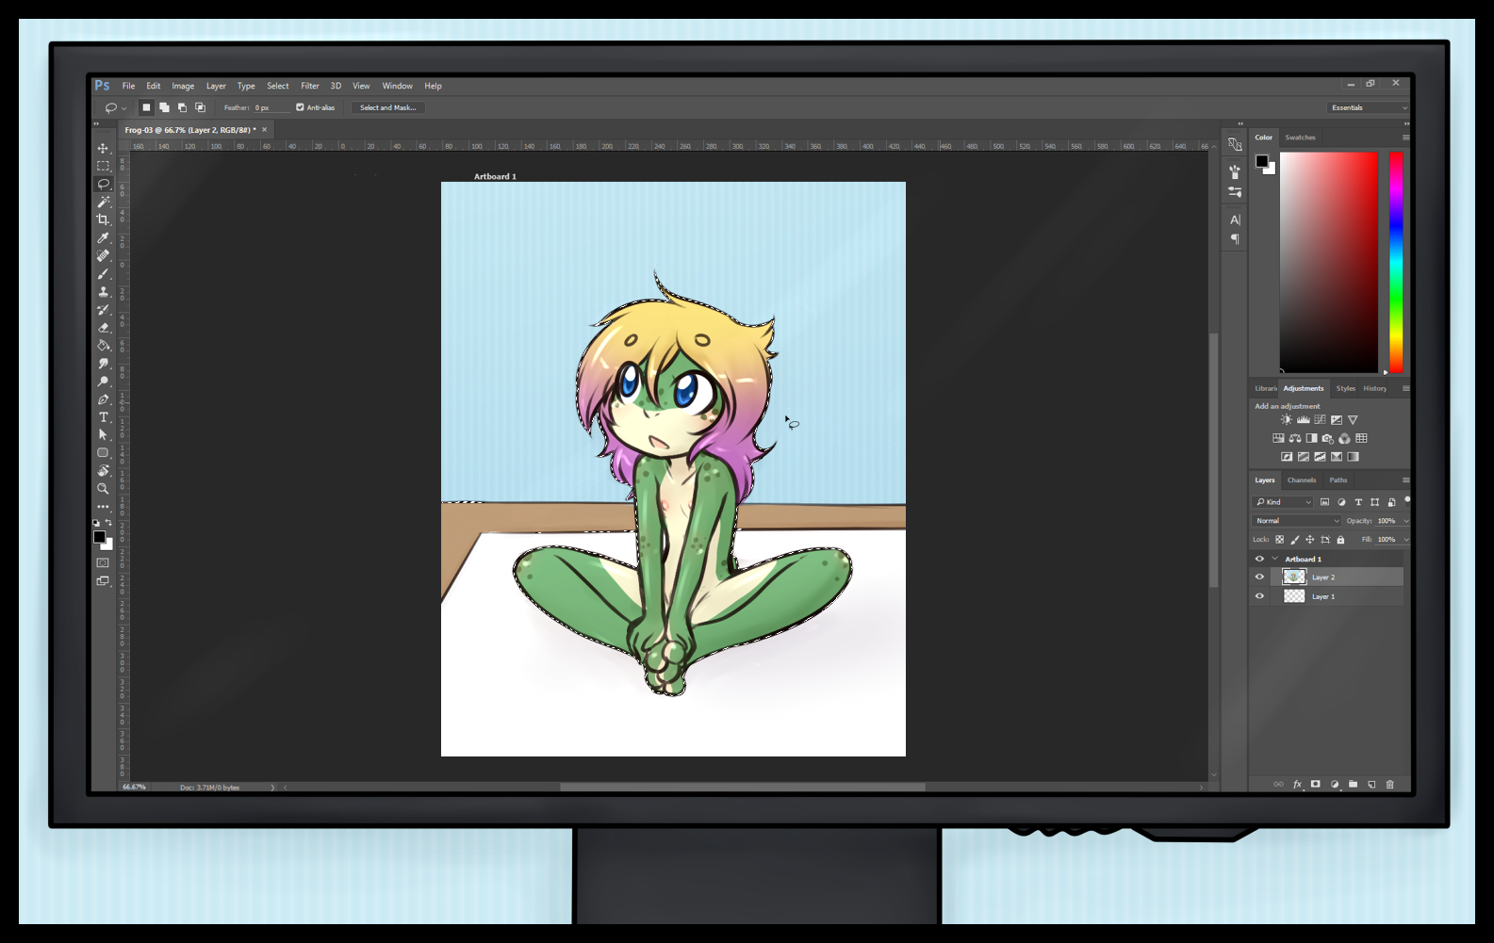The height and width of the screenshot is (943, 1494).
Task: Select the Zoom tool
Action: click(103, 489)
